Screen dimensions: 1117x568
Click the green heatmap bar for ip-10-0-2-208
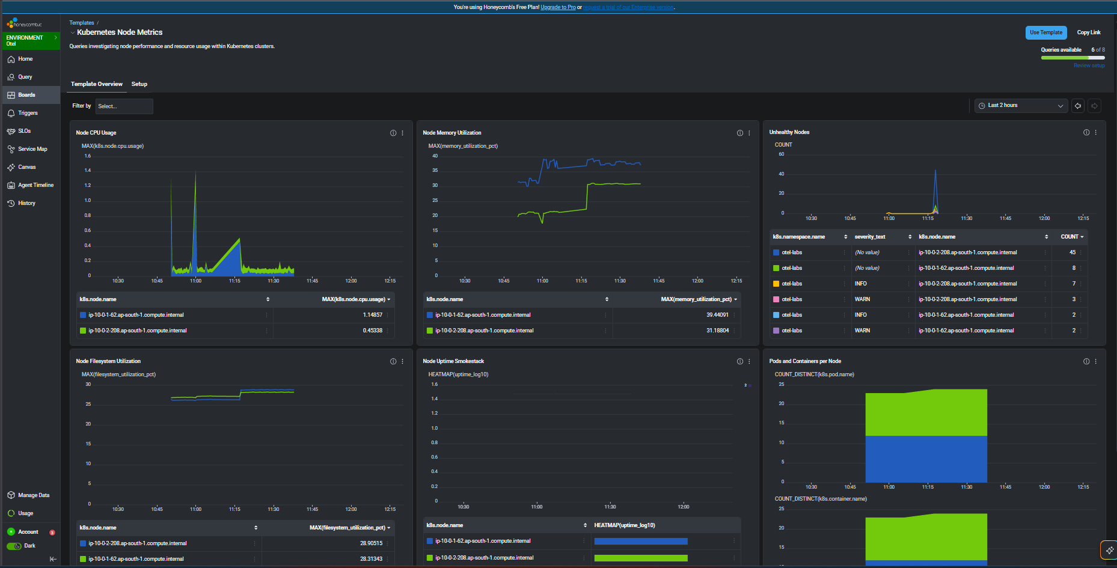(x=641, y=558)
